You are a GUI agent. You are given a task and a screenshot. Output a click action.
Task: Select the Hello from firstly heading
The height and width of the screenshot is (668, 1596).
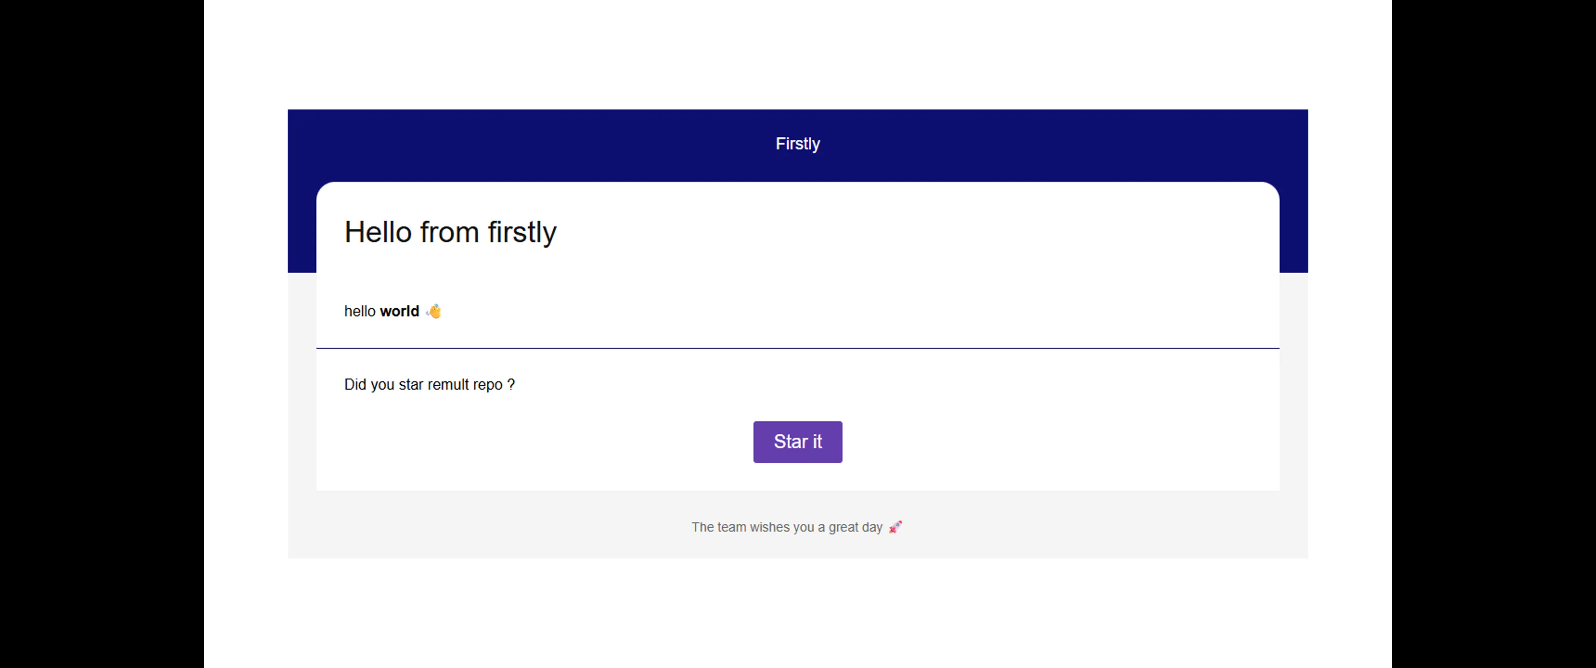450,232
